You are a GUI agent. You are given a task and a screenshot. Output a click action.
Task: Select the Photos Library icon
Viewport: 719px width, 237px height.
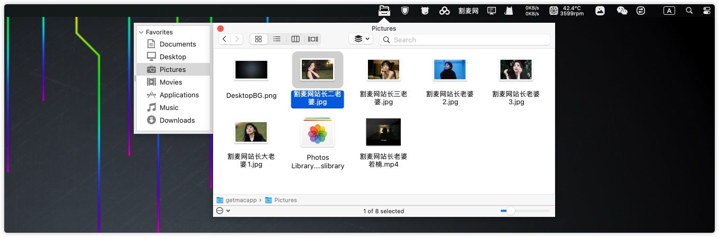317,132
